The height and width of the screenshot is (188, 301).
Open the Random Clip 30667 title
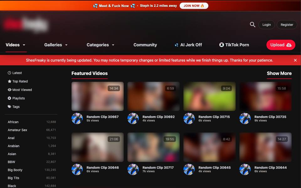[103, 117]
